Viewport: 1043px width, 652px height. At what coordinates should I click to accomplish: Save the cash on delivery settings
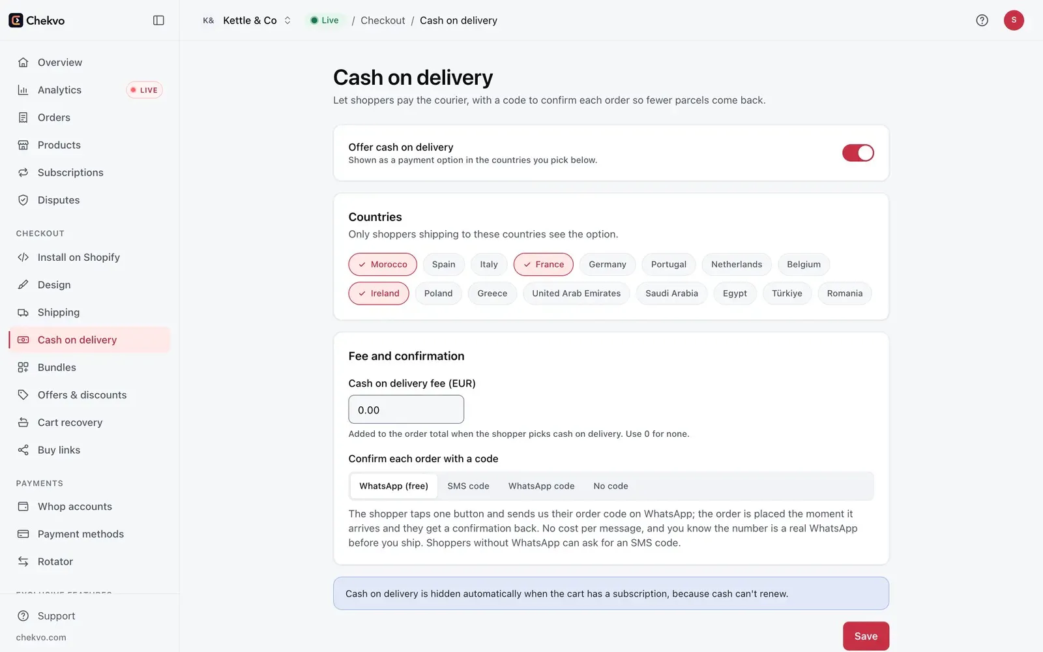click(866, 636)
